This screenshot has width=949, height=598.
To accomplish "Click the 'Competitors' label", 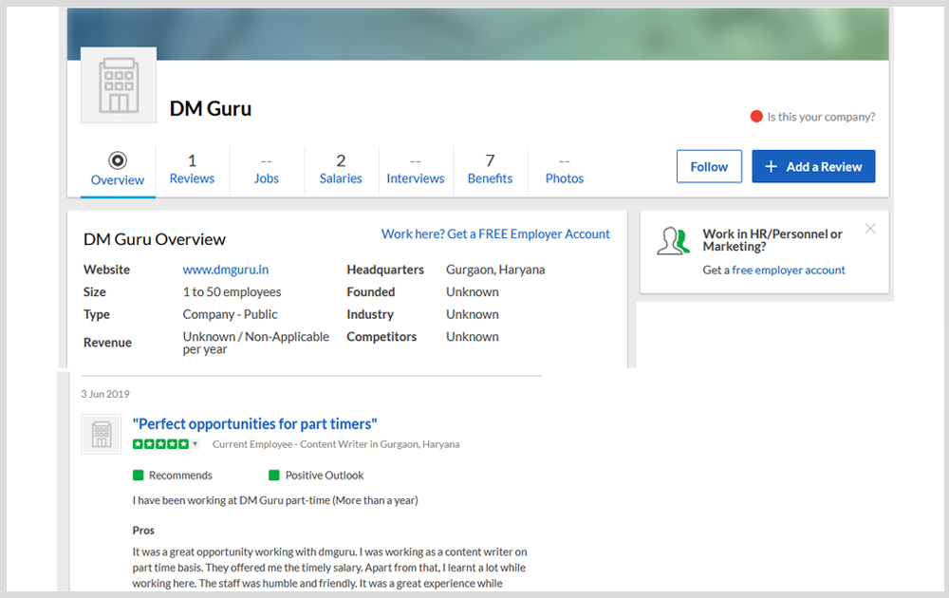I will (381, 337).
